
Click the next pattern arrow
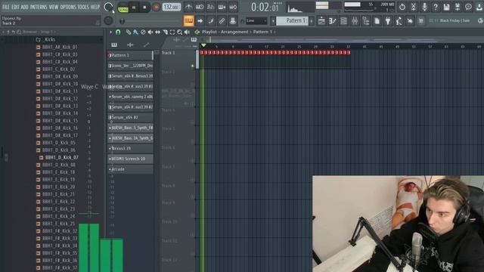click(x=312, y=21)
